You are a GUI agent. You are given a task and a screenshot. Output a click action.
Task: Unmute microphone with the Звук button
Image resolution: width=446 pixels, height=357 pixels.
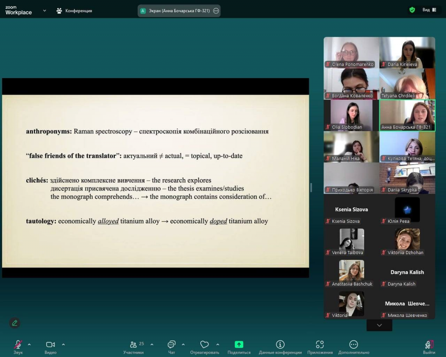(x=18, y=345)
